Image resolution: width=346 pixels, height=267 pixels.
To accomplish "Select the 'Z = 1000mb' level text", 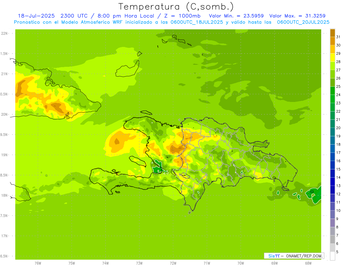I will tap(182, 16).
